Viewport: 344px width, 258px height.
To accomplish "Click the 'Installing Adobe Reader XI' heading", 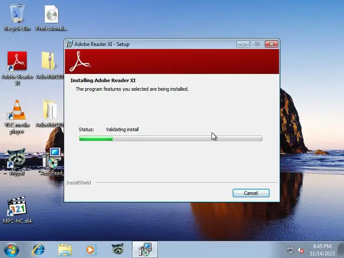I will point(103,80).
